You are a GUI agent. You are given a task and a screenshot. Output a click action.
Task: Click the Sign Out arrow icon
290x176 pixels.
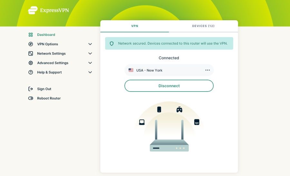click(x=31, y=89)
